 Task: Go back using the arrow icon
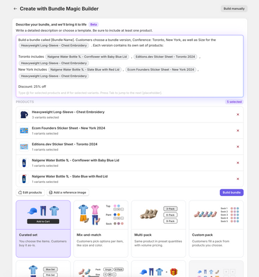[15, 9]
